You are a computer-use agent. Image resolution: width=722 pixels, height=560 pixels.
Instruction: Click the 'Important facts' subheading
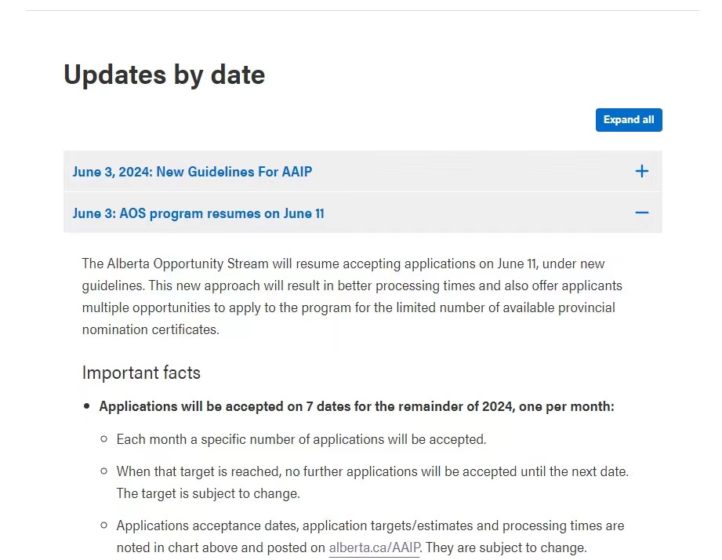tap(141, 373)
